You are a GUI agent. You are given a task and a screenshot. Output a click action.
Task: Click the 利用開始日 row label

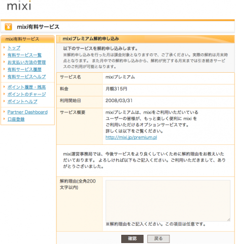(x=71, y=101)
